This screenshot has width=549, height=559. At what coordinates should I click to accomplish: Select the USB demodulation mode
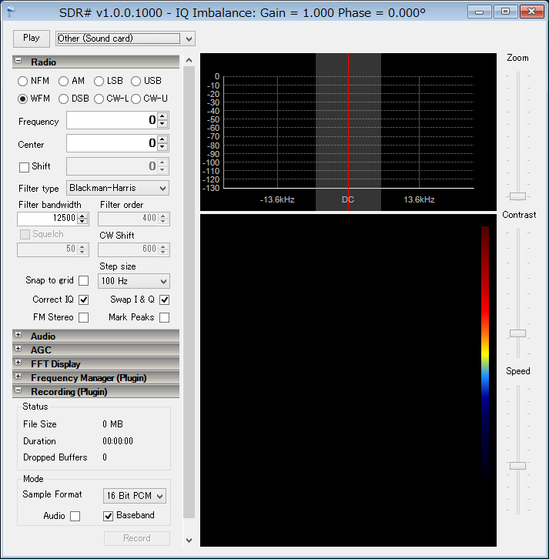pyautogui.click(x=136, y=81)
